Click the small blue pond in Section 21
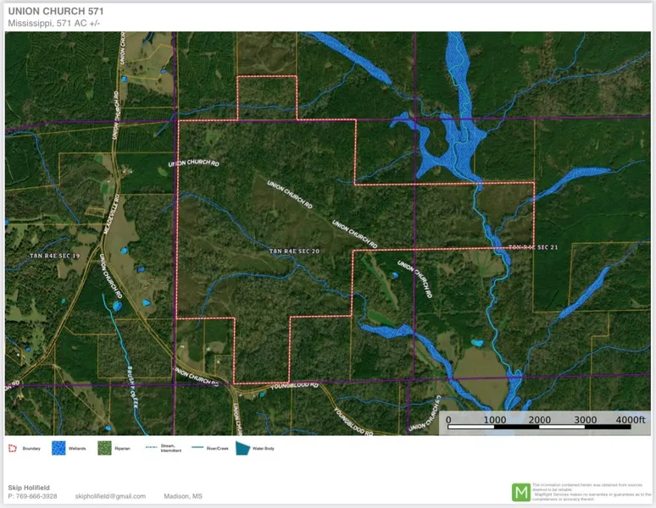Screen dimensions: 656x508 point(478,344)
